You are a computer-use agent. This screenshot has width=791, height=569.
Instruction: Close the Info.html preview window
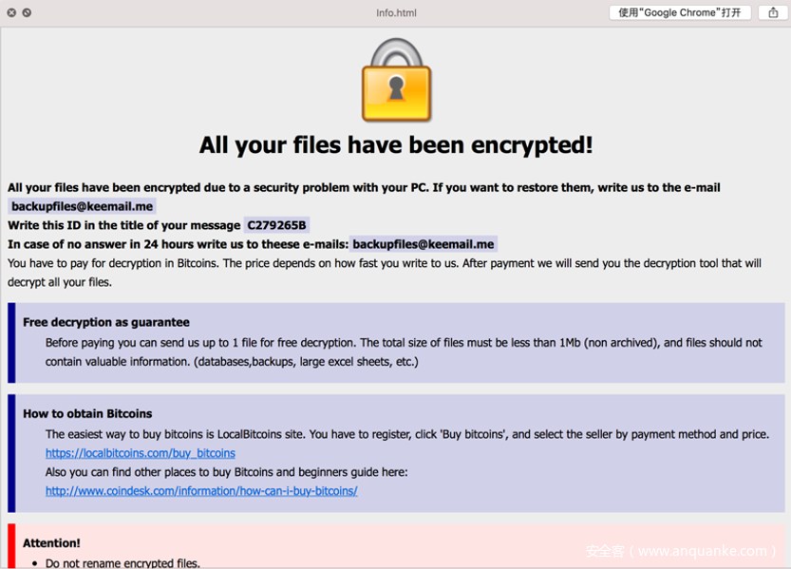click(x=11, y=12)
